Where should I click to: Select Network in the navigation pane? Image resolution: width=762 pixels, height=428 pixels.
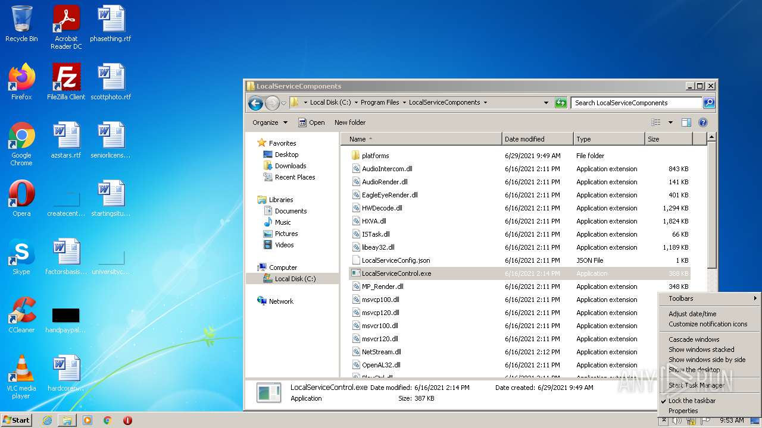[x=281, y=301]
